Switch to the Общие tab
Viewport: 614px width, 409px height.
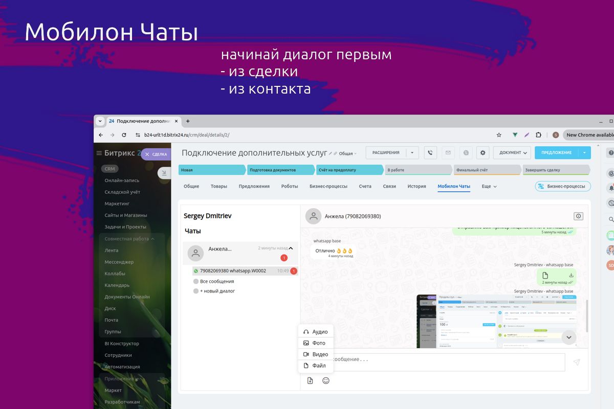click(191, 187)
